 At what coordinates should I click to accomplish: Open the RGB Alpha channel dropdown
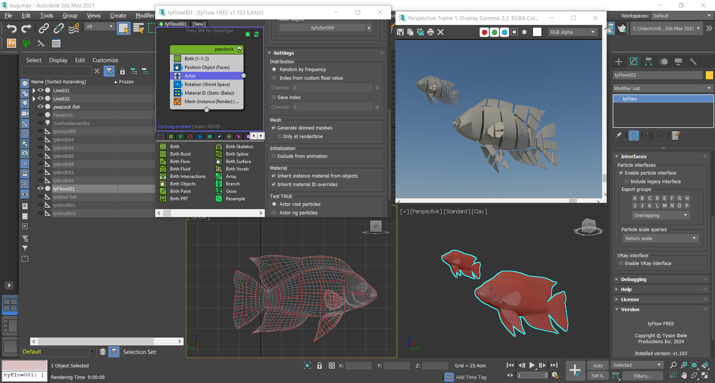click(573, 32)
